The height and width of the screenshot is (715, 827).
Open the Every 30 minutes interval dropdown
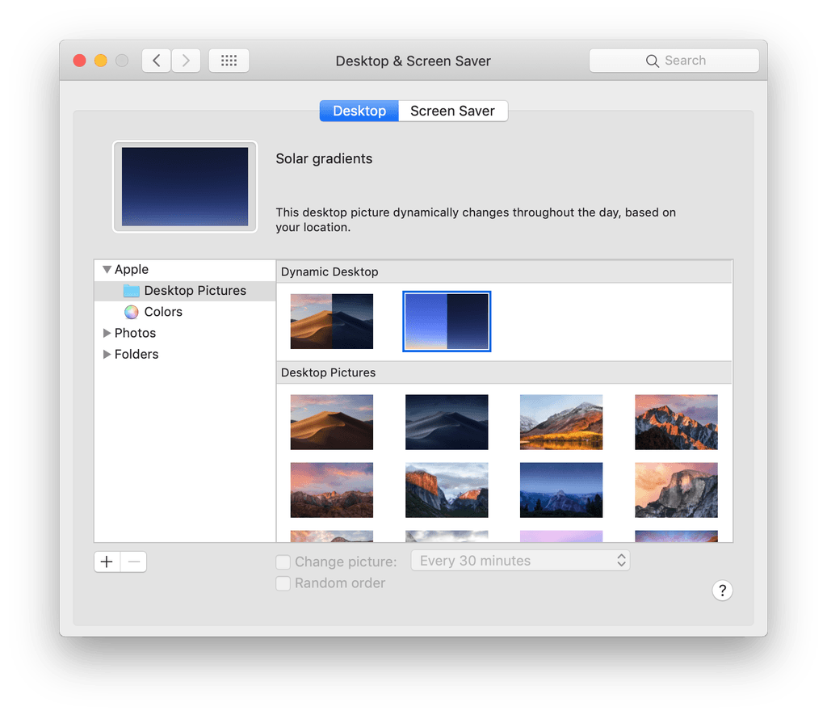pos(520,560)
